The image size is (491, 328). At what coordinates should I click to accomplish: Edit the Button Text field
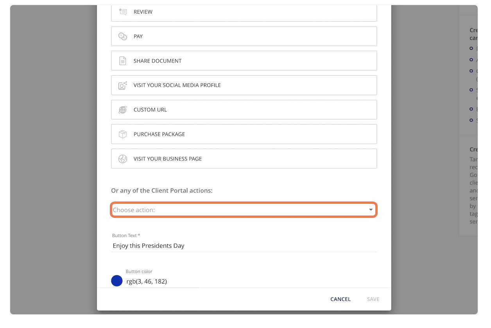tap(244, 246)
